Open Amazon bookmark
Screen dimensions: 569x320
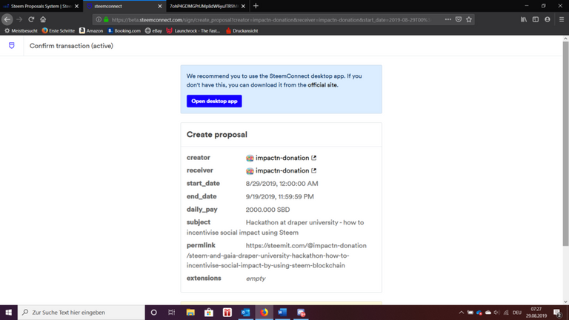[x=91, y=31]
